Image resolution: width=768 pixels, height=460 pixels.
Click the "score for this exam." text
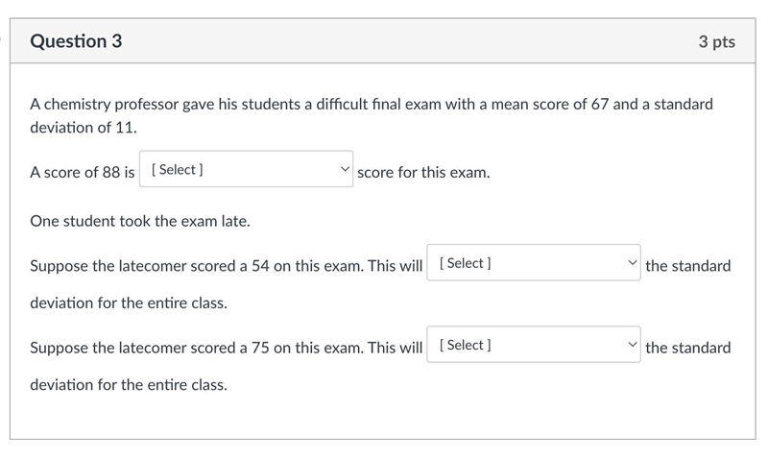click(423, 173)
